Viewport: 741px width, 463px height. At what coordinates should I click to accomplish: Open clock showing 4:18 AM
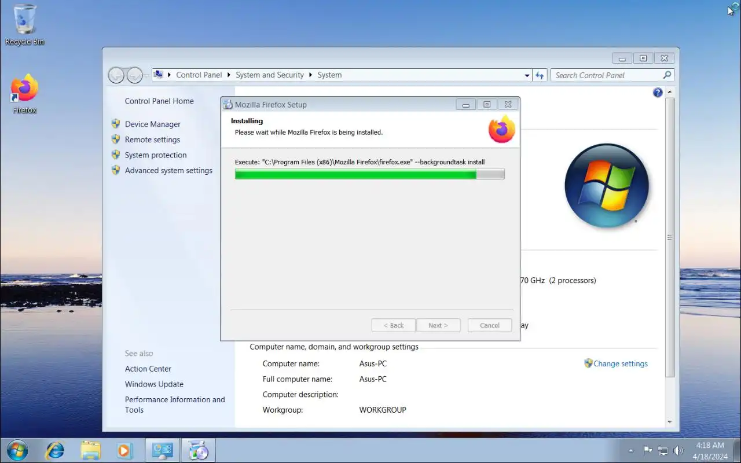[x=710, y=451]
